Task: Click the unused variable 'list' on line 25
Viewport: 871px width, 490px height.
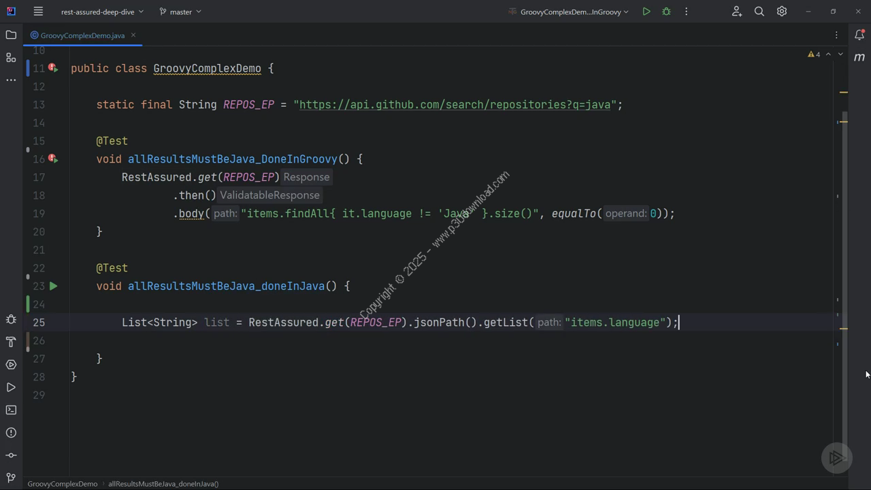Action: (x=217, y=323)
